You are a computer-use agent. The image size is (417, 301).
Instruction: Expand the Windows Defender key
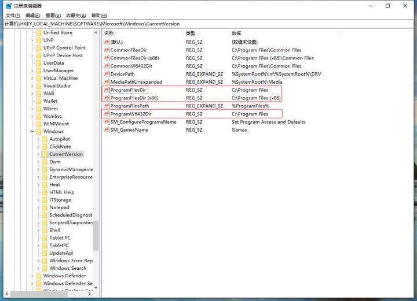tap(32, 276)
